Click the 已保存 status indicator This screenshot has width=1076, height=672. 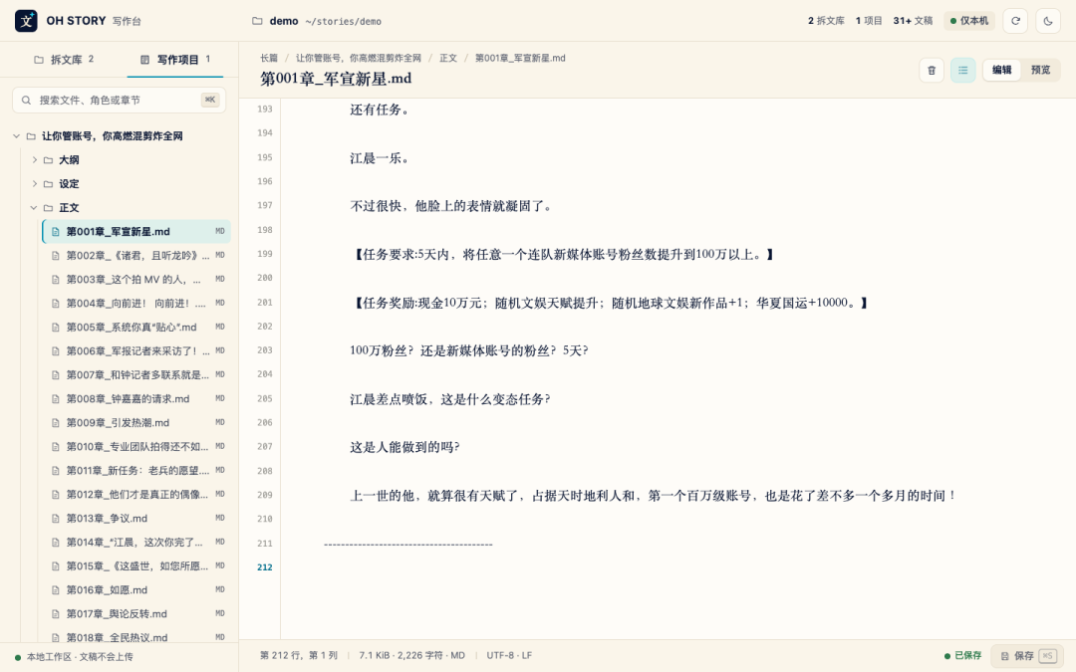pos(962,656)
